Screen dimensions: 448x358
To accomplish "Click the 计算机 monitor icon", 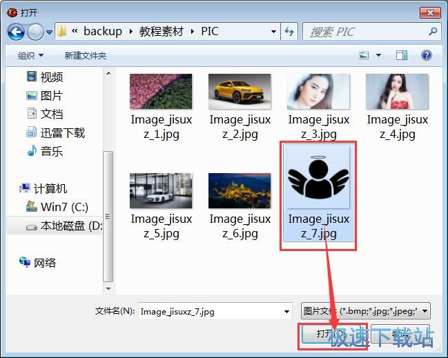I will coord(25,188).
